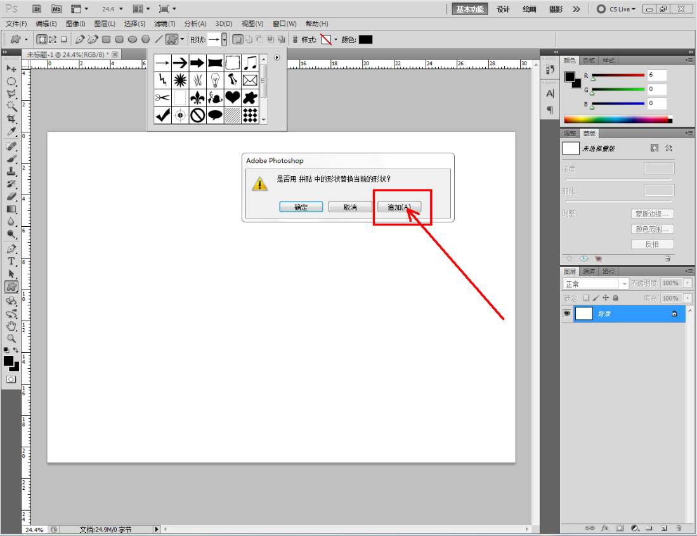Choose the checkmark shape preset
The width and height of the screenshot is (697, 536).
tap(162, 115)
